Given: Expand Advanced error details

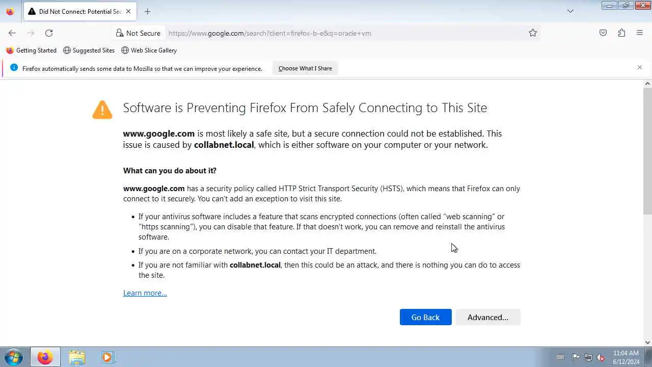Looking at the screenshot, I should [487, 317].
